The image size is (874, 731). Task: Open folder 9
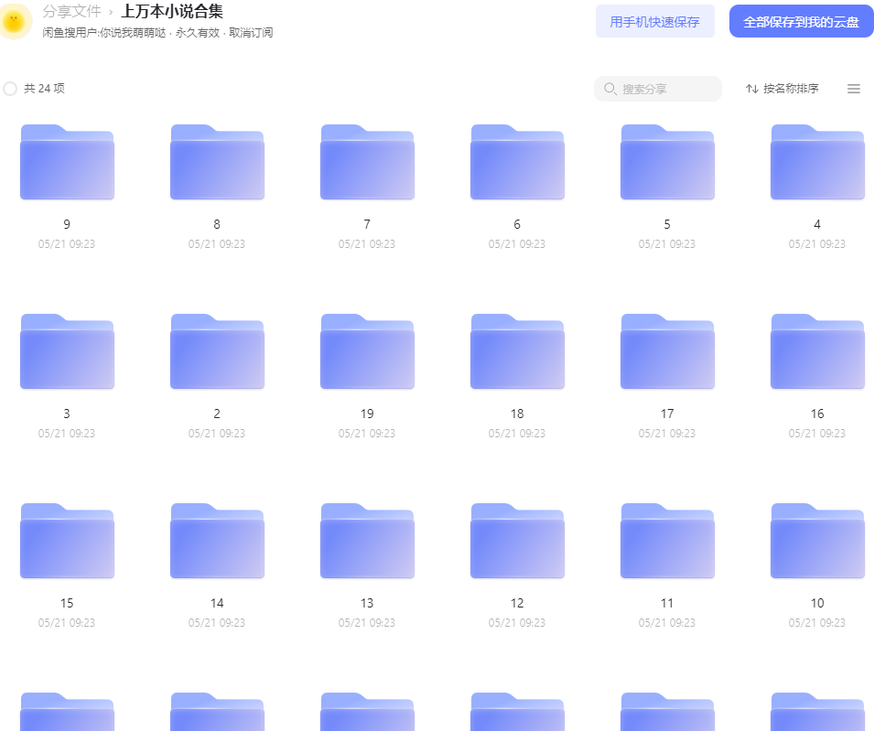point(67,162)
